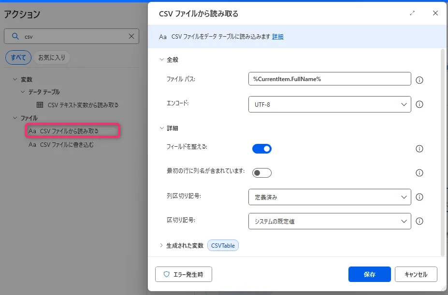This screenshot has height=295, width=448.
Task: Switch to the お気に入り tab
Action: click(53, 57)
